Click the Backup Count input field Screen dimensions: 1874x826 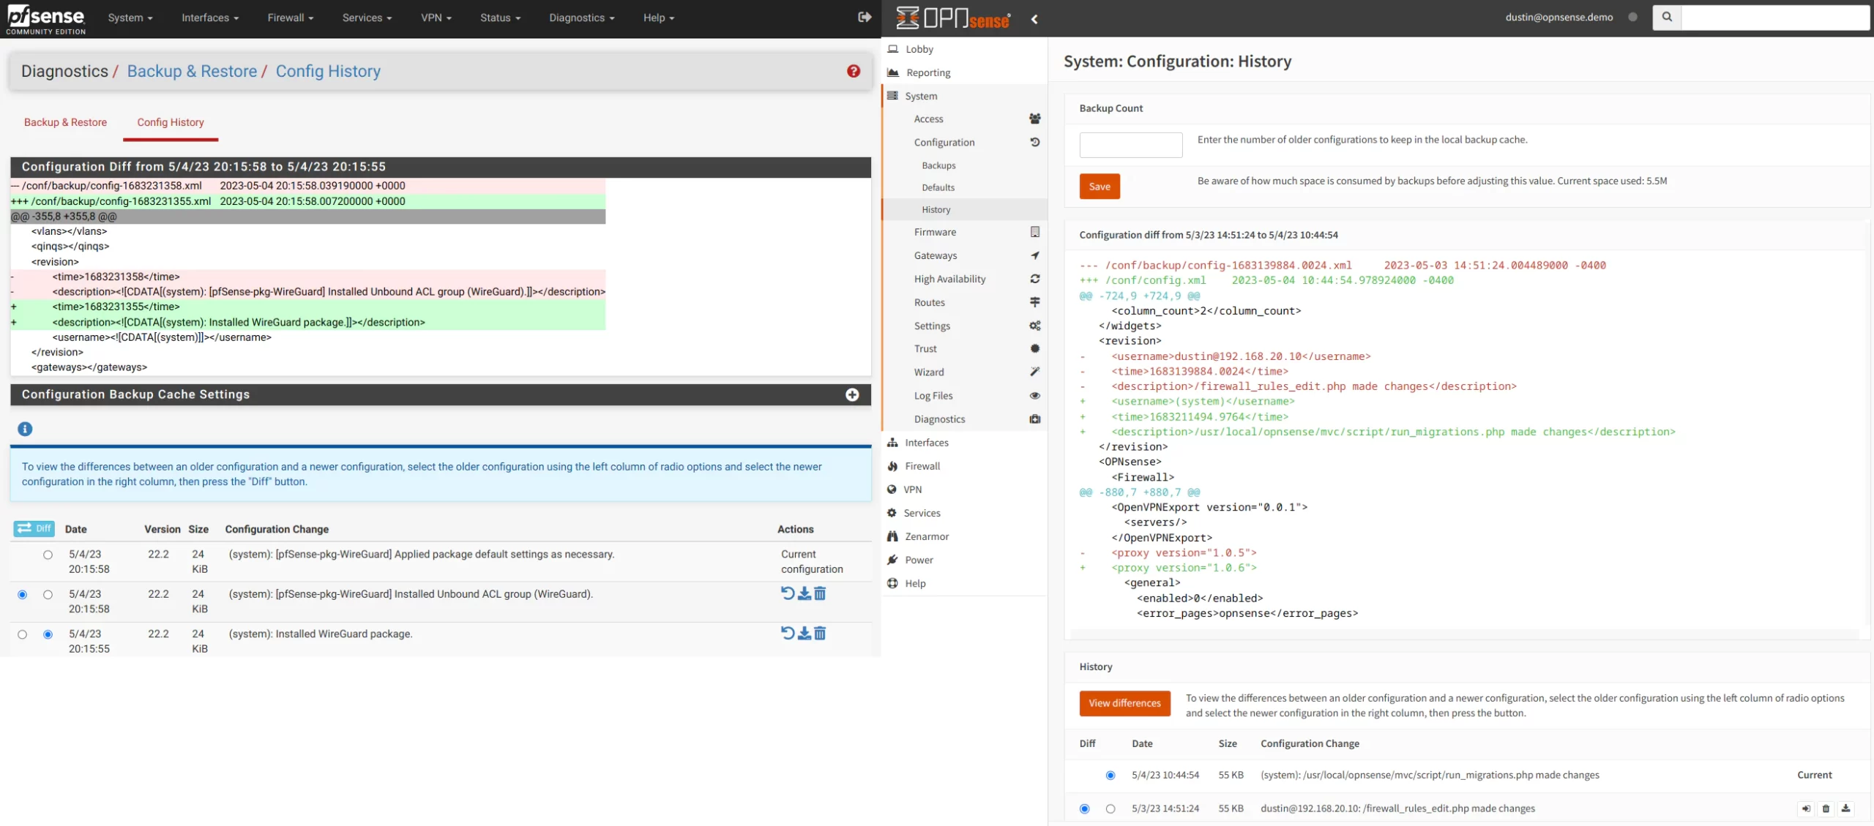click(1130, 145)
